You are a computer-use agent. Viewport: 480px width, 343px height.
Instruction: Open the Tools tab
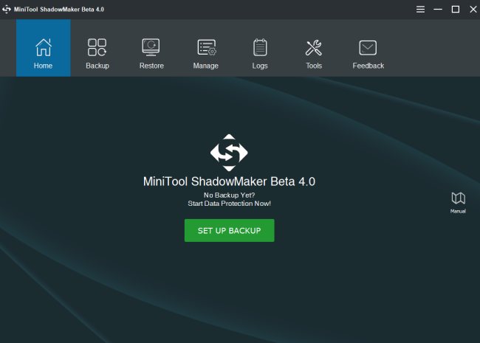coord(314,48)
